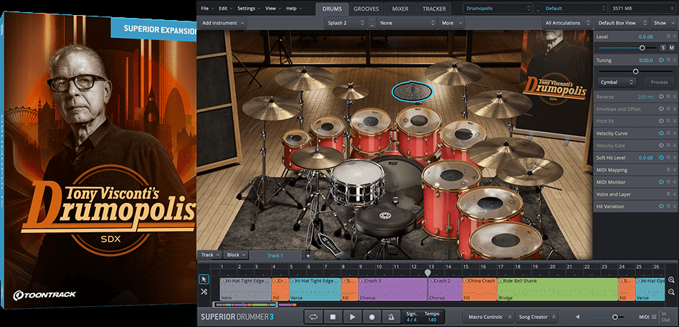Enable Envelope and Offset power button
679x327 pixels.
pos(661,109)
